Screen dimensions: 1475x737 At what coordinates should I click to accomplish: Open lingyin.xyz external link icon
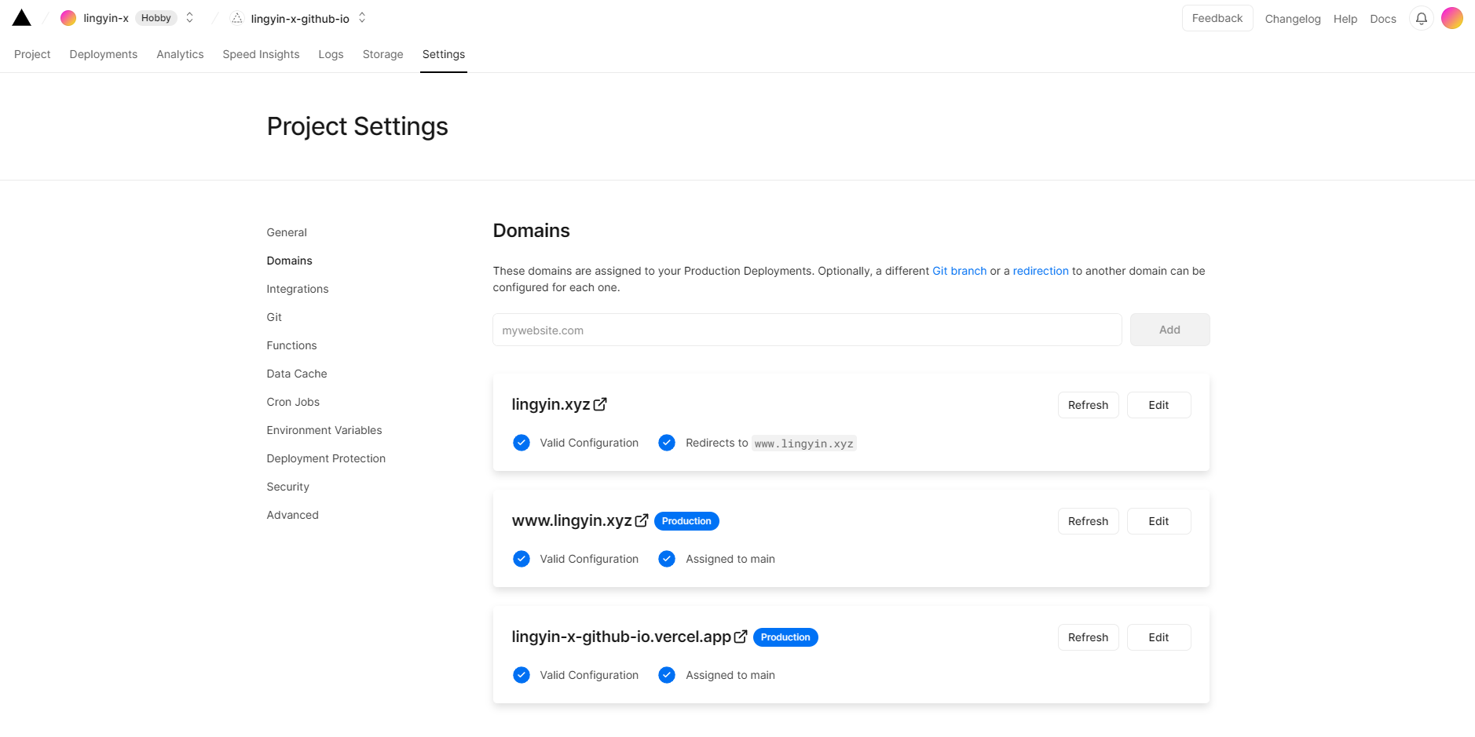click(600, 404)
